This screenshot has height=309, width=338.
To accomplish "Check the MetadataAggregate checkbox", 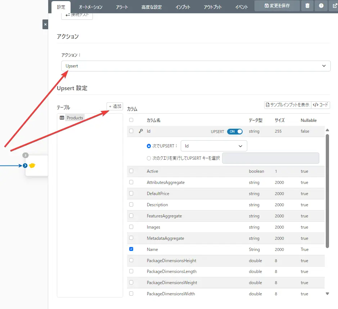I will [131, 238].
